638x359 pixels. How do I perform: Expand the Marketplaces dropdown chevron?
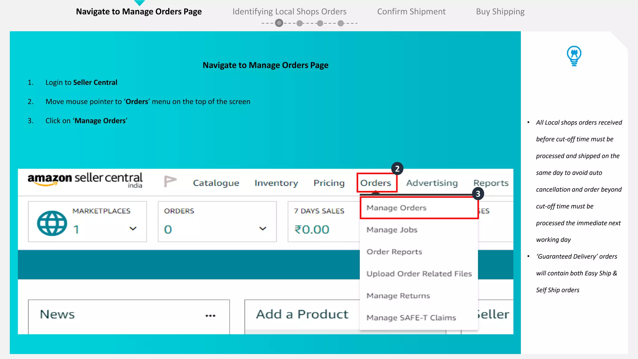click(133, 228)
